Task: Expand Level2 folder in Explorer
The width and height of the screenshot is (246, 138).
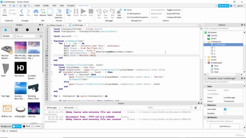Action: coord(205,60)
